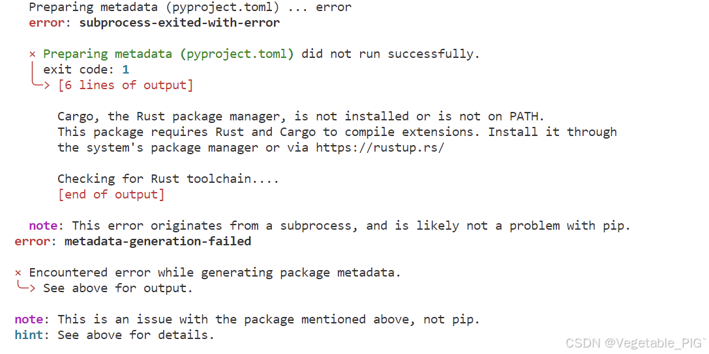Viewport: 709px width, 354px height.
Task: Click the red × before Encountered error
Action: [x=18, y=273]
